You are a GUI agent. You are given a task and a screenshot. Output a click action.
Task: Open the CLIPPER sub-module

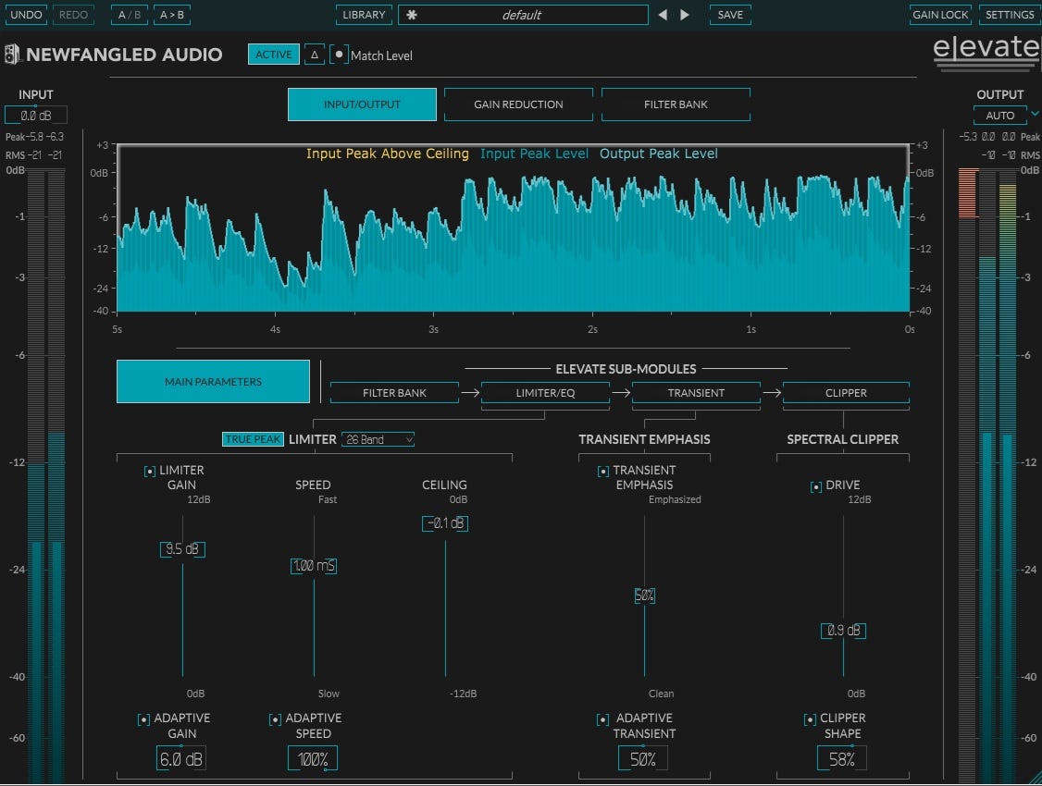pos(846,393)
